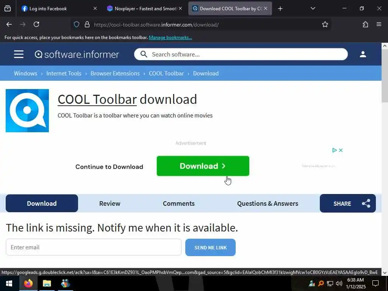Click the COOL Toolbar app logo
Image resolution: width=388 pixels, height=291 pixels.
click(27, 111)
